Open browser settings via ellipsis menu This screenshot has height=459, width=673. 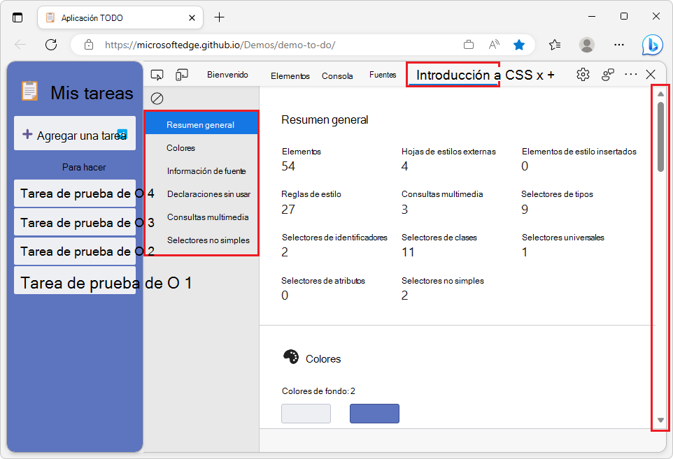coord(618,44)
